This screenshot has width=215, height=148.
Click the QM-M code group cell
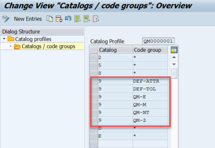150,105
